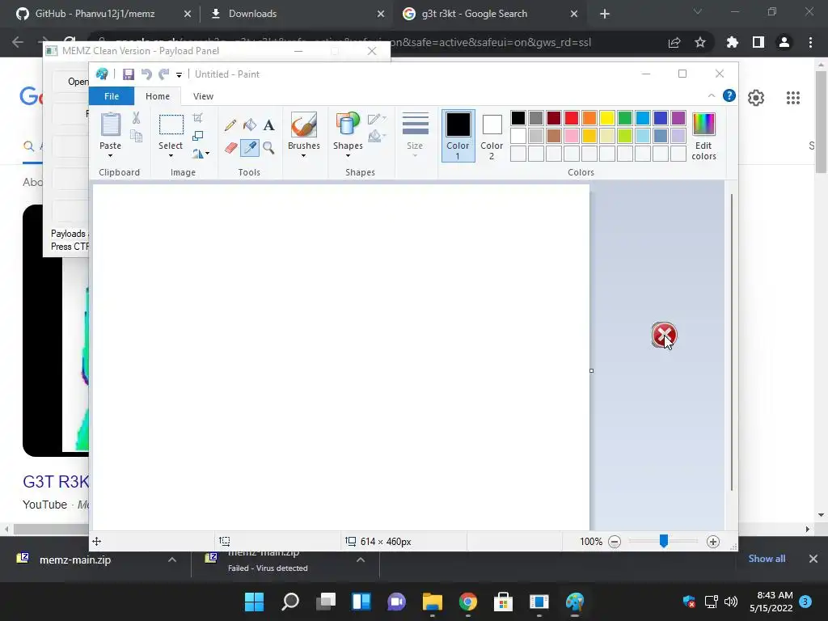
Task: Click the Redo arrow in Paint title bar
Action: (164, 74)
